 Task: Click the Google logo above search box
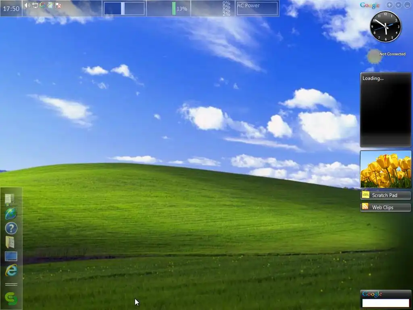(x=372, y=294)
